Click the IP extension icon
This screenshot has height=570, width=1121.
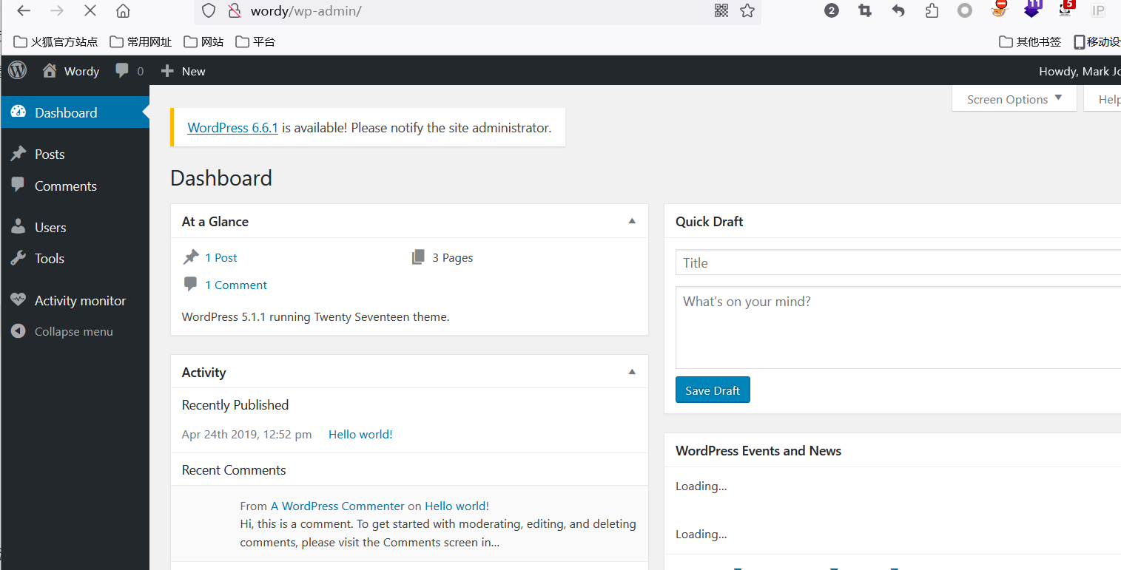coord(1098,10)
